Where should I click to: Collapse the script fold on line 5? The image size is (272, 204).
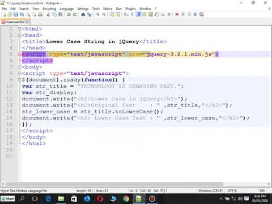pyautogui.click(x=19, y=54)
